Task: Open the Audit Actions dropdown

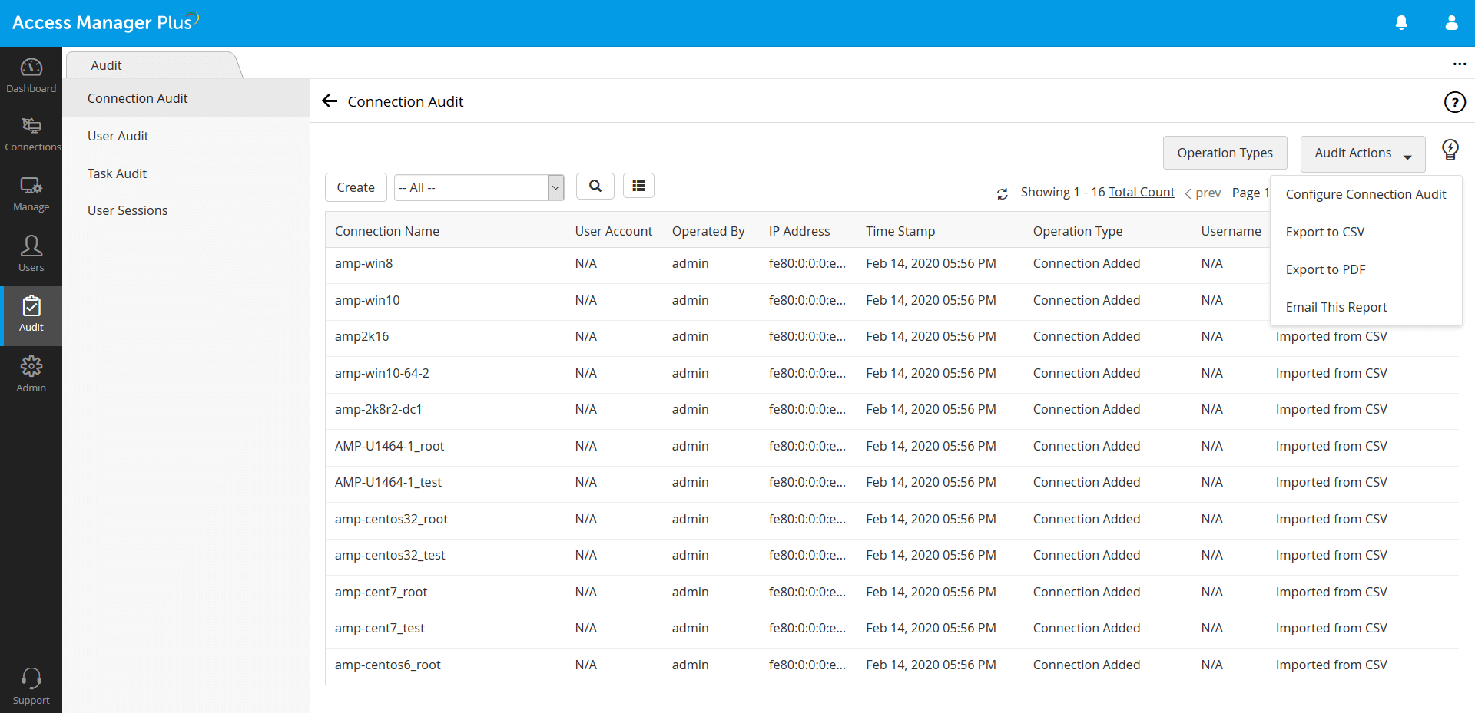Action: pyautogui.click(x=1362, y=153)
